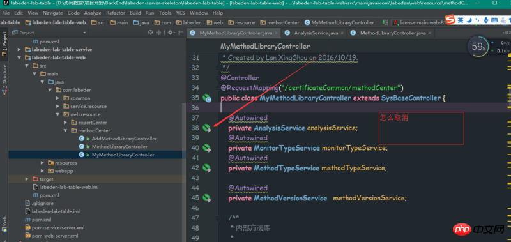
Task: Open the Navigate menu
Action: pos(52,13)
